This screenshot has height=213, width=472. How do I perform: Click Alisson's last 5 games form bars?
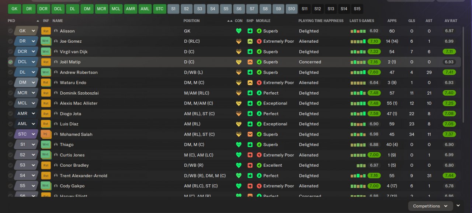pyautogui.click(x=358, y=31)
